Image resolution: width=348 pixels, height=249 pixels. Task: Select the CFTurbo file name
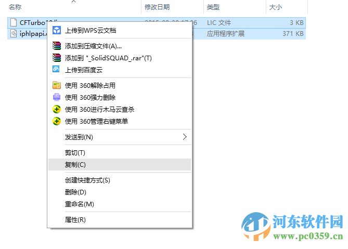(33, 23)
